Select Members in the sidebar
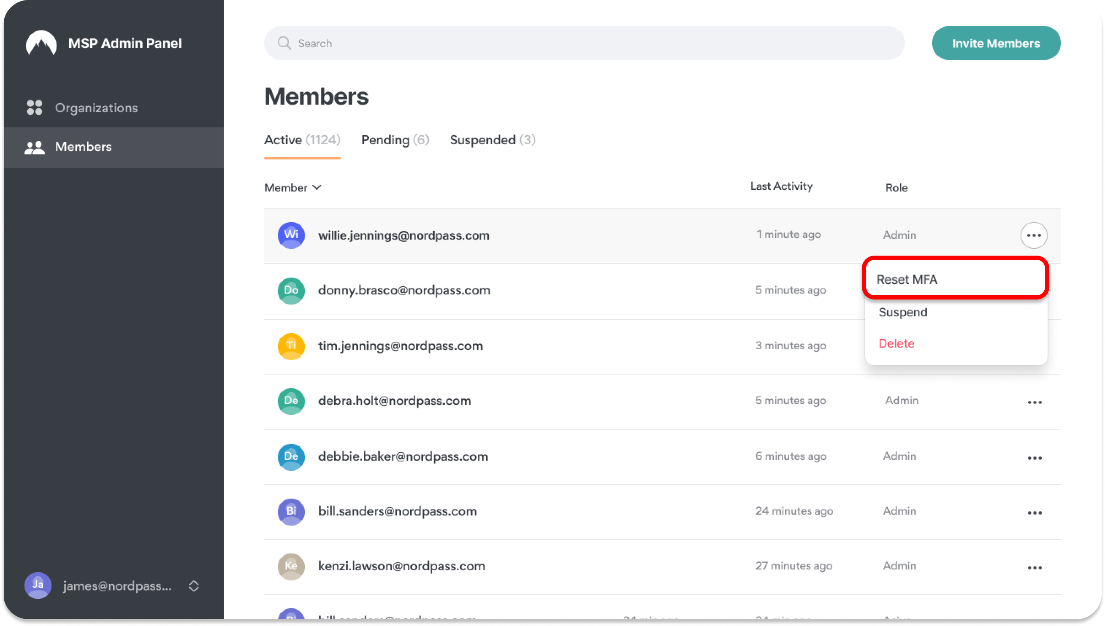 click(x=114, y=147)
